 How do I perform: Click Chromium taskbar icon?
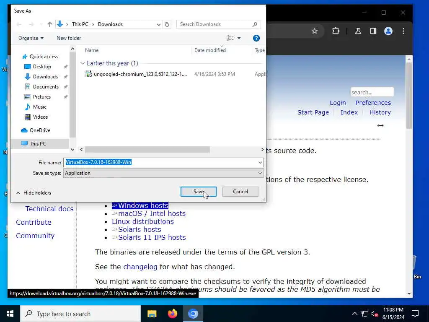(x=193, y=314)
